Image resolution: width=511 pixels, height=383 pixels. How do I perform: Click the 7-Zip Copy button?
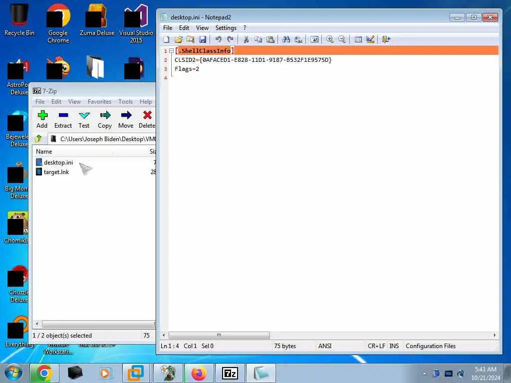point(105,120)
